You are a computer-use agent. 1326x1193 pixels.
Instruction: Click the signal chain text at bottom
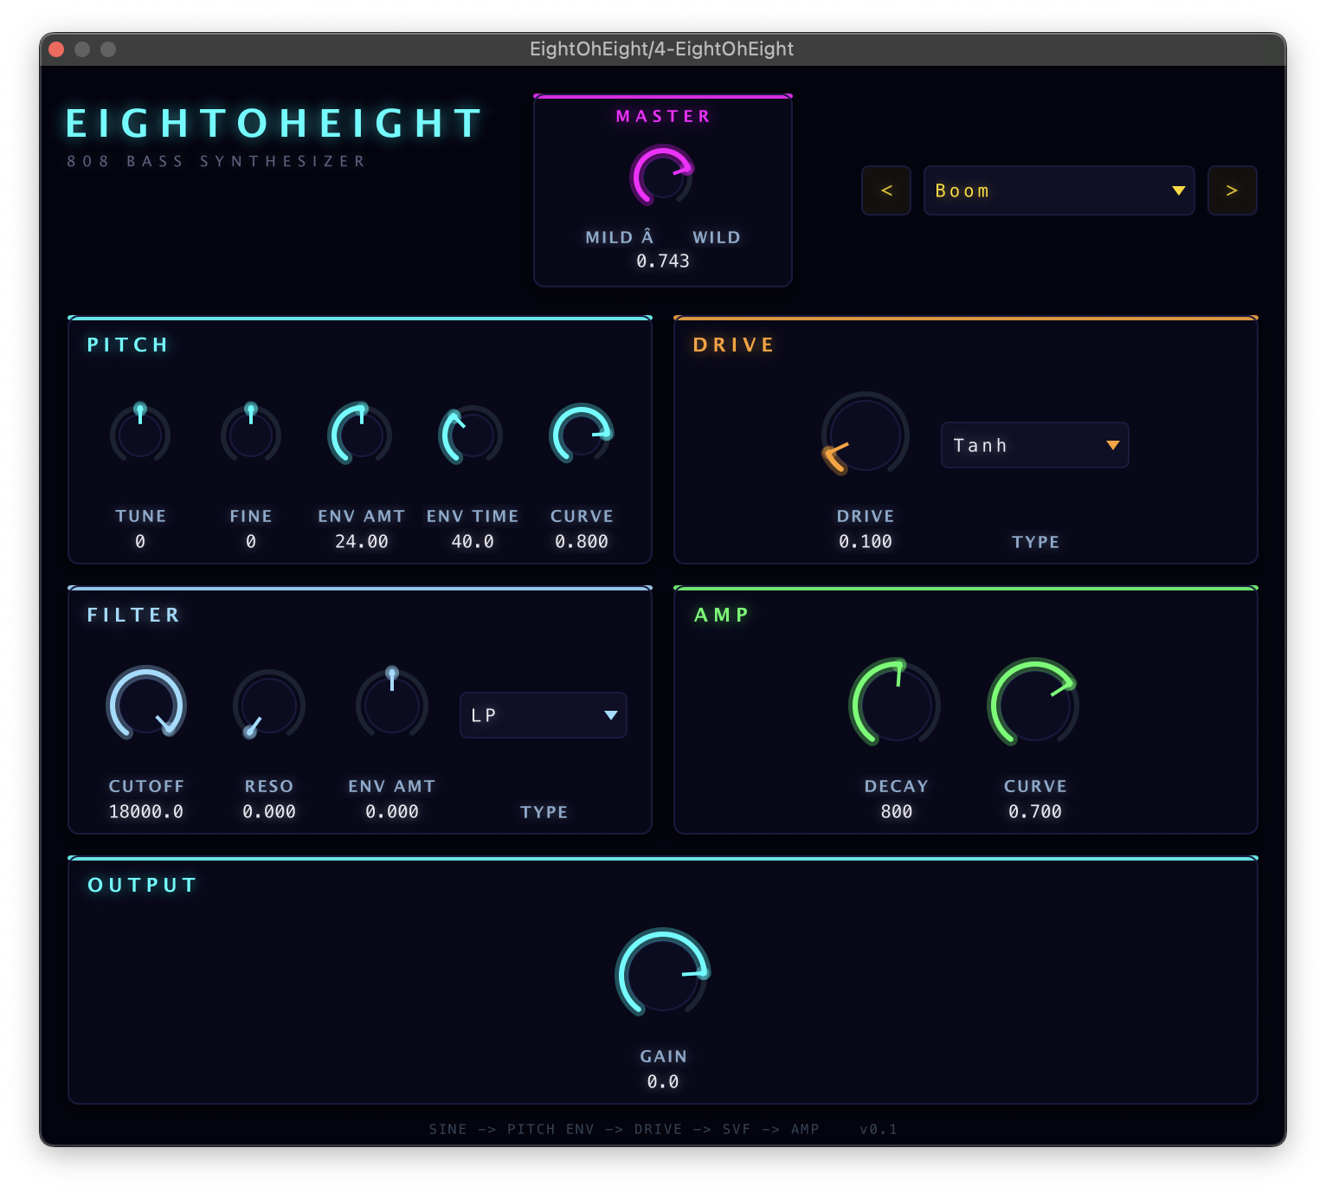624,1129
